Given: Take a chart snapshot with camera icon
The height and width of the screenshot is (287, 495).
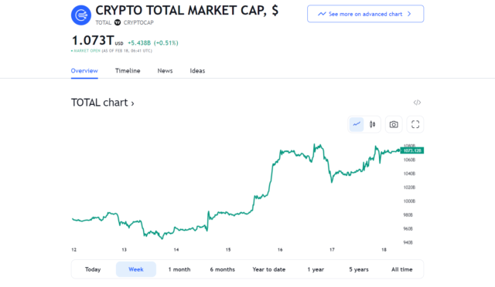Looking at the screenshot, I should (x=394, y=124).
